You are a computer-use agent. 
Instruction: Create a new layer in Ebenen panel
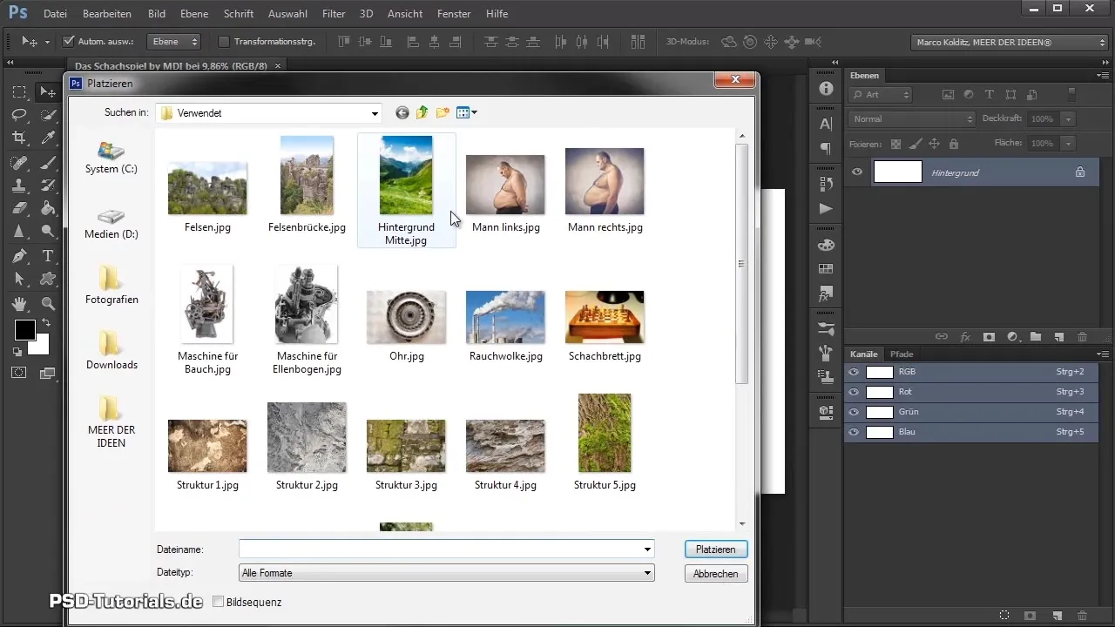coord(1058,336)
